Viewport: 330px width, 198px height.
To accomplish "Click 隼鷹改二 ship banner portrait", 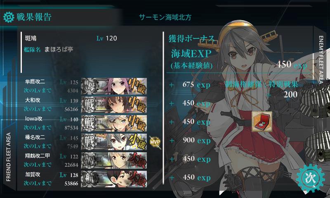I will (114, 86).
